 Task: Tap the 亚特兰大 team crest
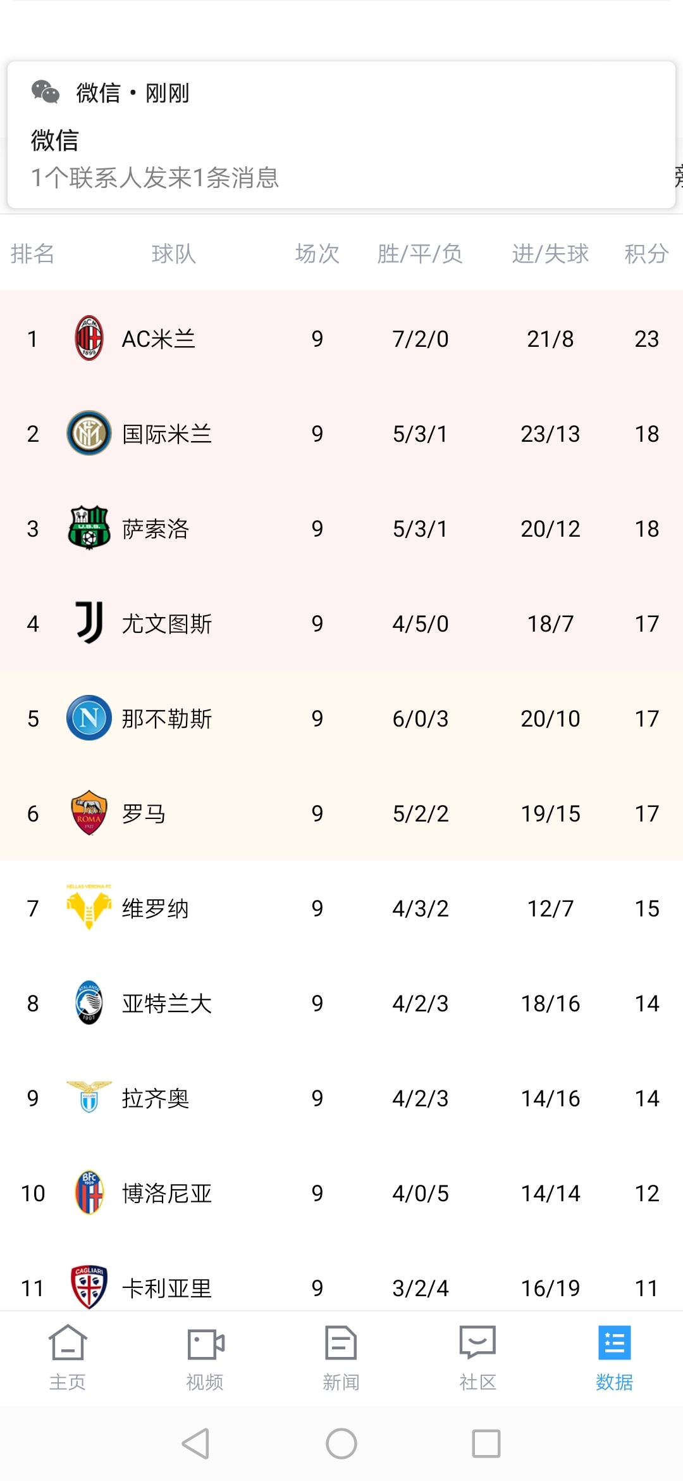click(89, 1003)
